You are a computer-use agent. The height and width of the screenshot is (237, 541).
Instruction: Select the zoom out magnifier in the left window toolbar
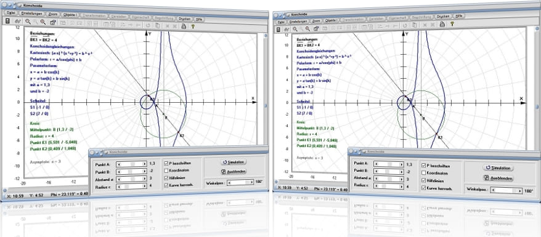click(x=28, y=22)
